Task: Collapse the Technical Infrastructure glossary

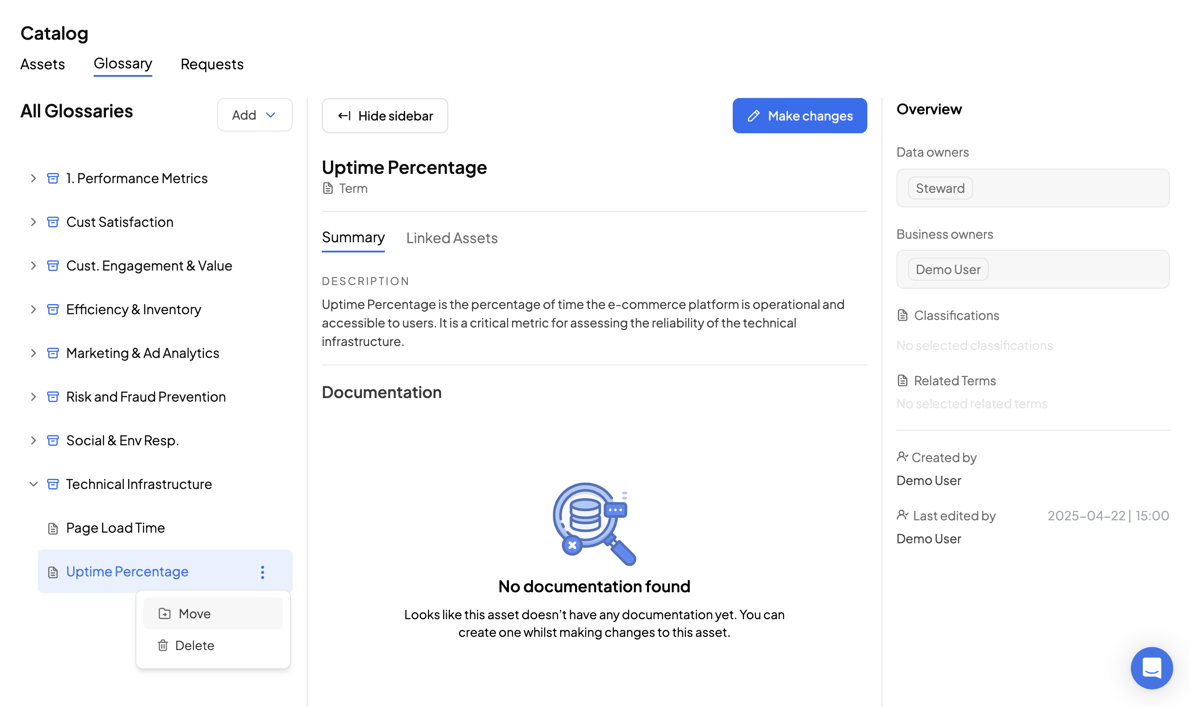Action: tap(34, 484)
